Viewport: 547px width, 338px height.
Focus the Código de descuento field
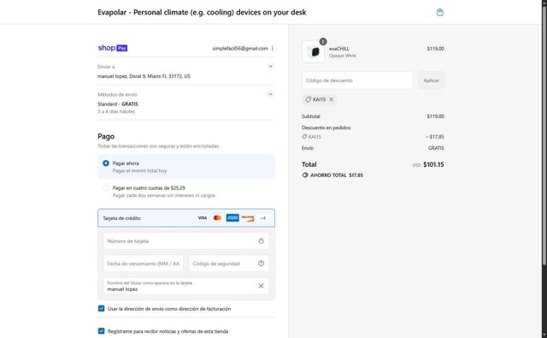[357, 80]
